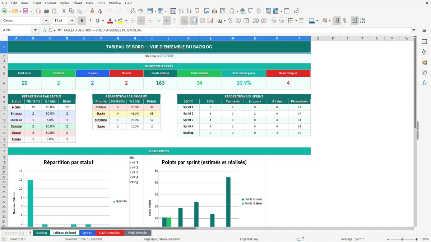Copy selection using the Copy icon
This screenshot has width=431, height=242.
(71, 11)
